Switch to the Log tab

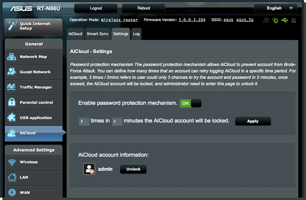tap(136, 34)
